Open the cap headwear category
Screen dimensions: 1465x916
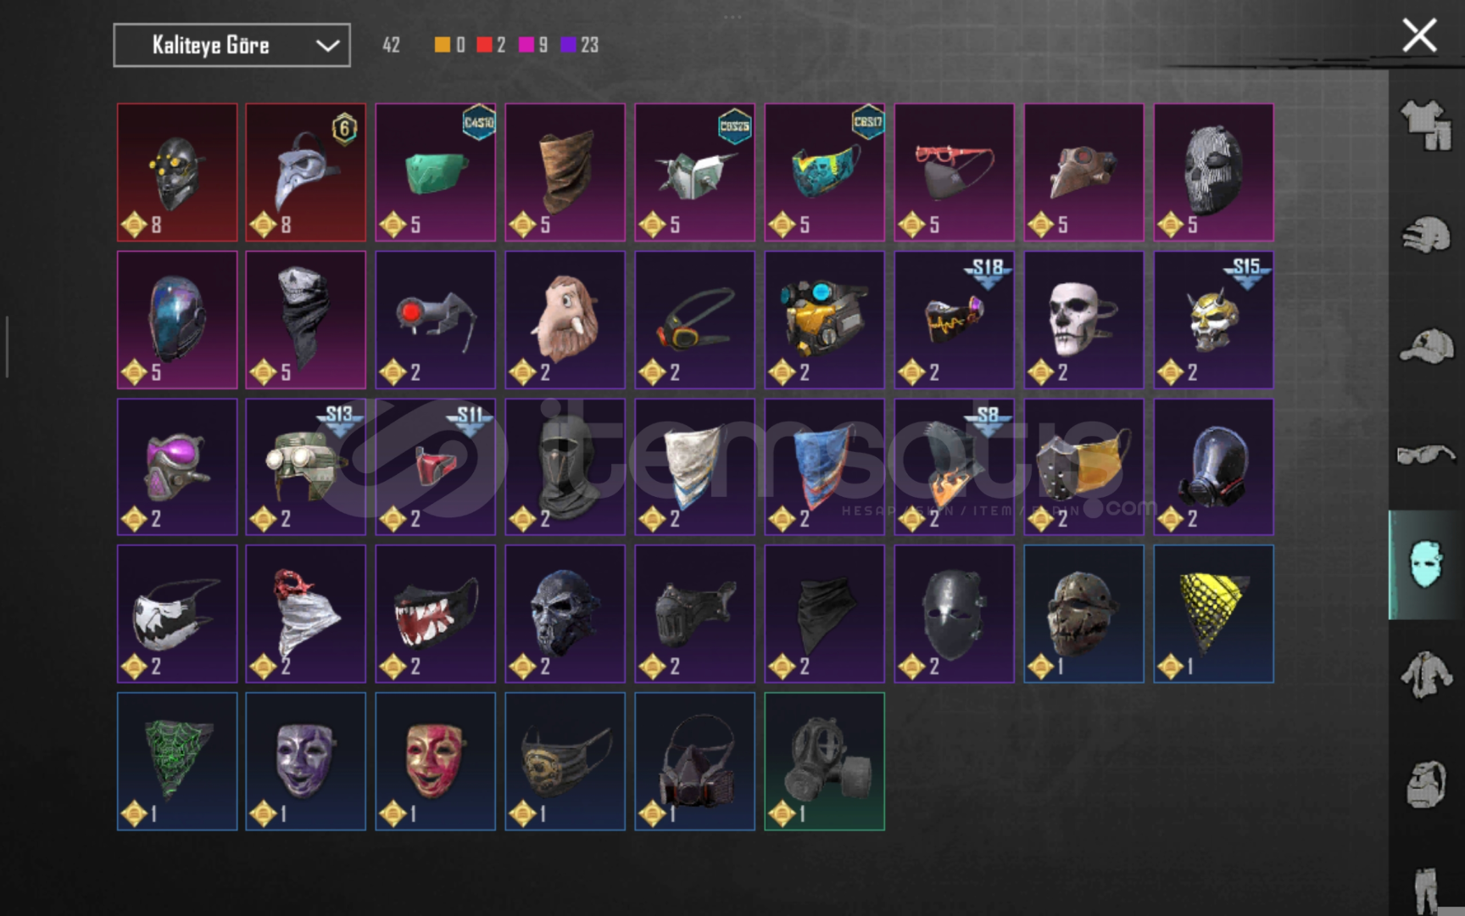coord(1426,346)
